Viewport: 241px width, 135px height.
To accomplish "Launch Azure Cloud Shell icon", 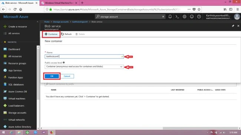I will 177,17.
